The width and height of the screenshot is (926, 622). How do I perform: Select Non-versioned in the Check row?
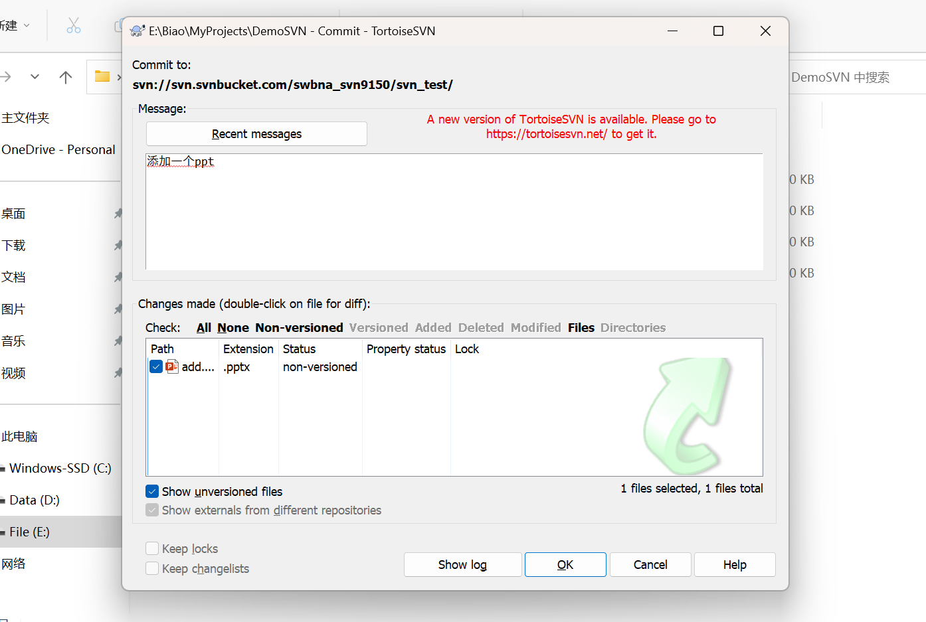click(299, 328)
